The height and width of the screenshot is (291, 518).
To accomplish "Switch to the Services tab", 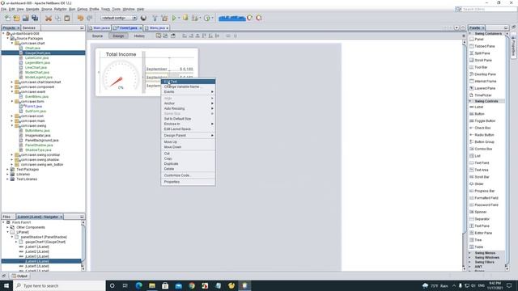I will 29,28.
